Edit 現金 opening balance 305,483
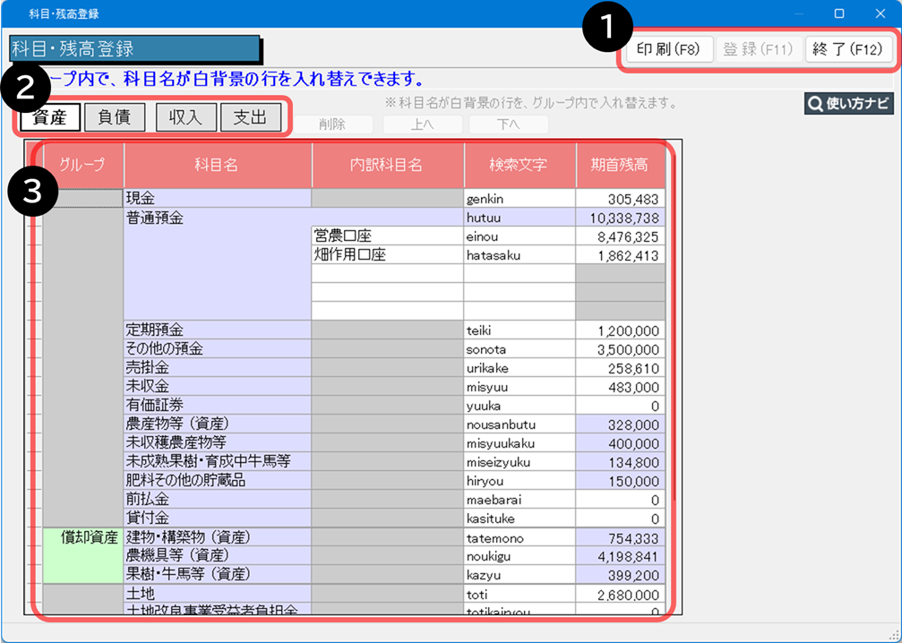902x643 pixels. coord(620,198)
